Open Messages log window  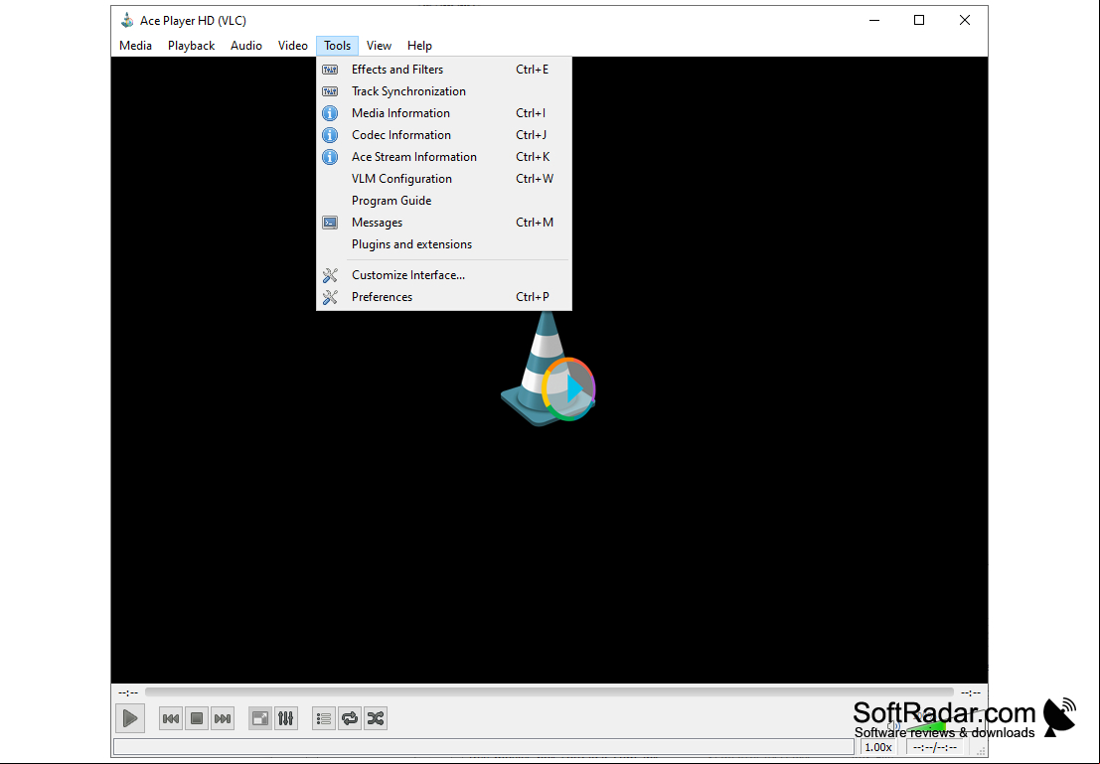[444, 222]
